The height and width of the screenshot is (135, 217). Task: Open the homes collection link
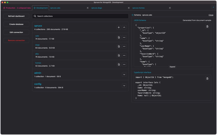(x=38, y=63)
